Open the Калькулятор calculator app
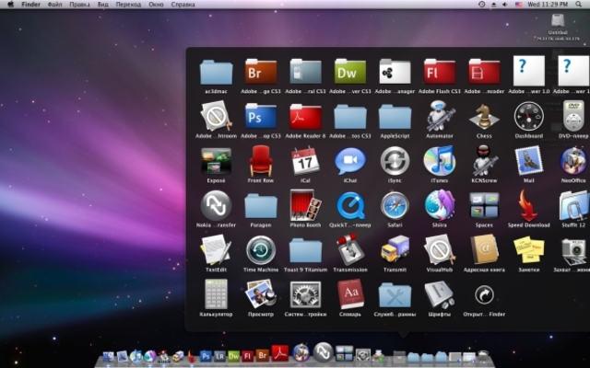590x368 pixels. point(216,294)
